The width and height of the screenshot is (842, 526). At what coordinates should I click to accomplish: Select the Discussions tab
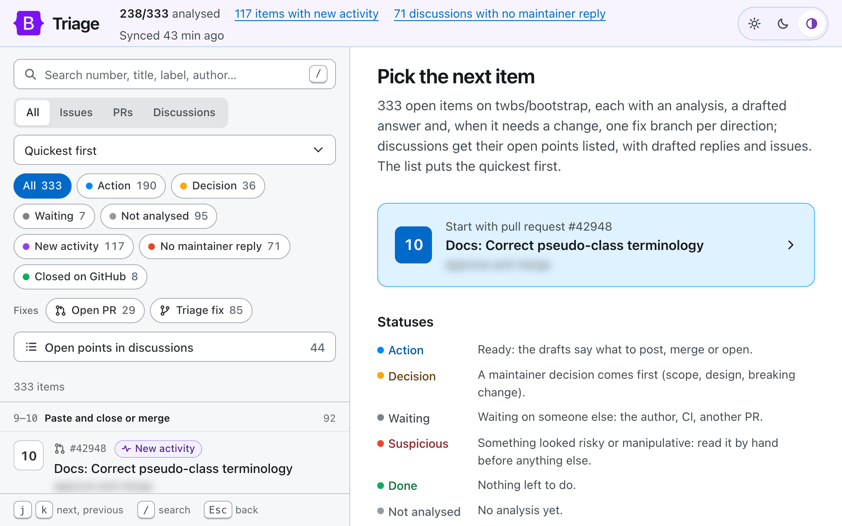click(184, 112)
